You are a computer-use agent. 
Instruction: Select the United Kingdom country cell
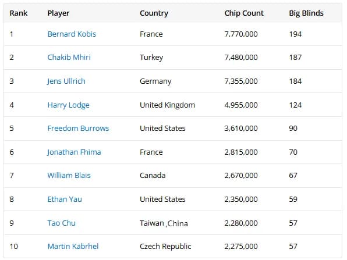point(168,105)
